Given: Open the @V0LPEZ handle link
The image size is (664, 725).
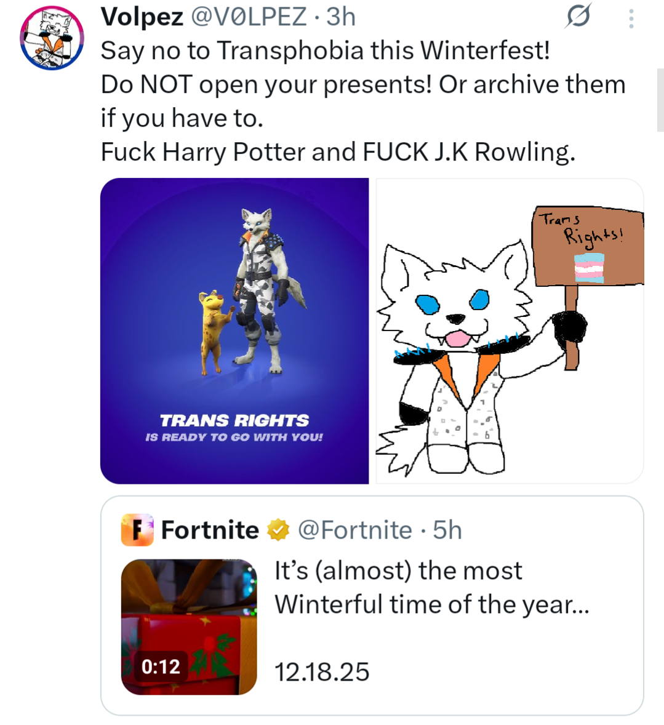Looking at the screenshot, I should coord(248,17).
